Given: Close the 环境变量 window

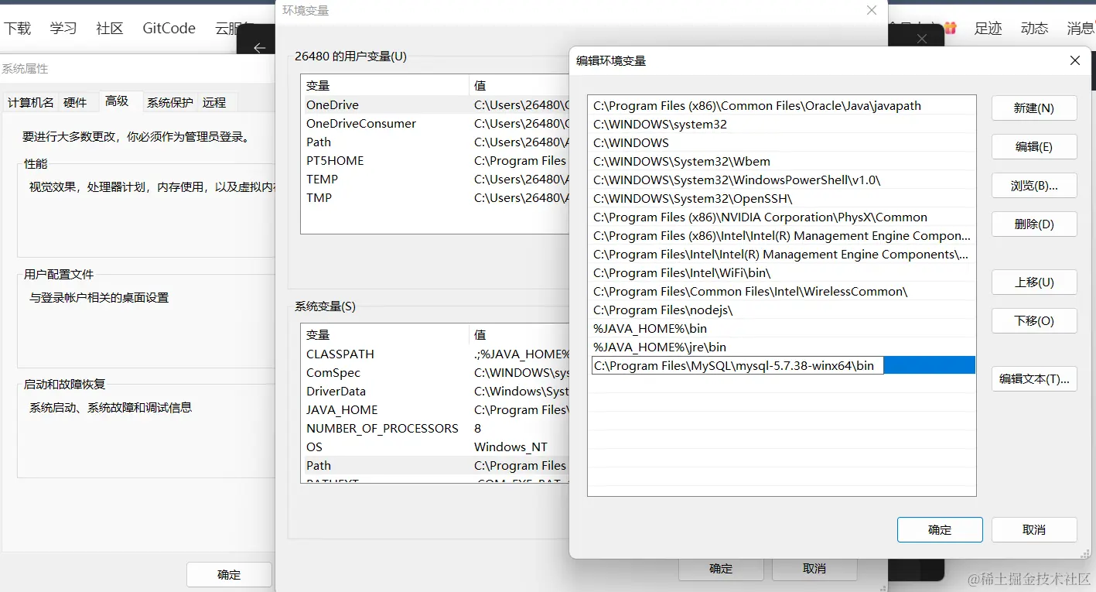Looking at the screenshot, I should (872, 10).
